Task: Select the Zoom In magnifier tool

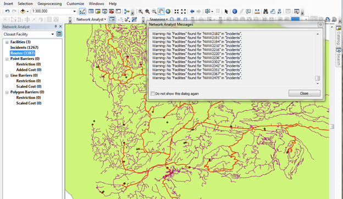Action: tap(140, 11)
